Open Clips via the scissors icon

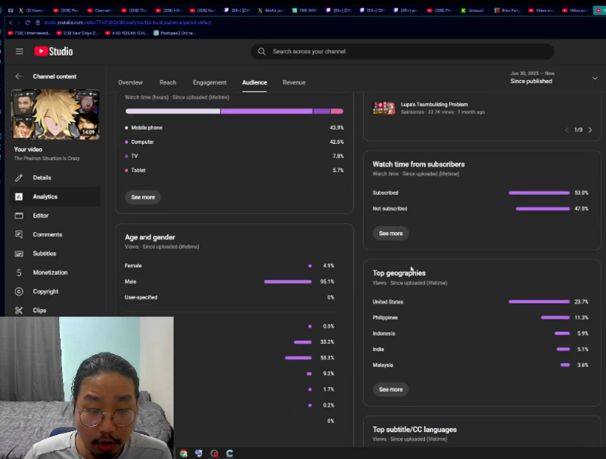[19, 311]
